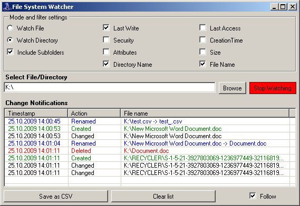This screenshot has height=206, width=300.
Task: Minimize the File System Watcher window
Action: tap(274, 7)
